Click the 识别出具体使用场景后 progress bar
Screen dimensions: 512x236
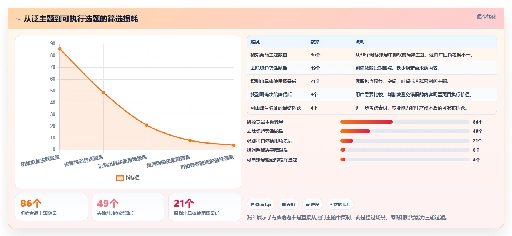pos(405,141)
